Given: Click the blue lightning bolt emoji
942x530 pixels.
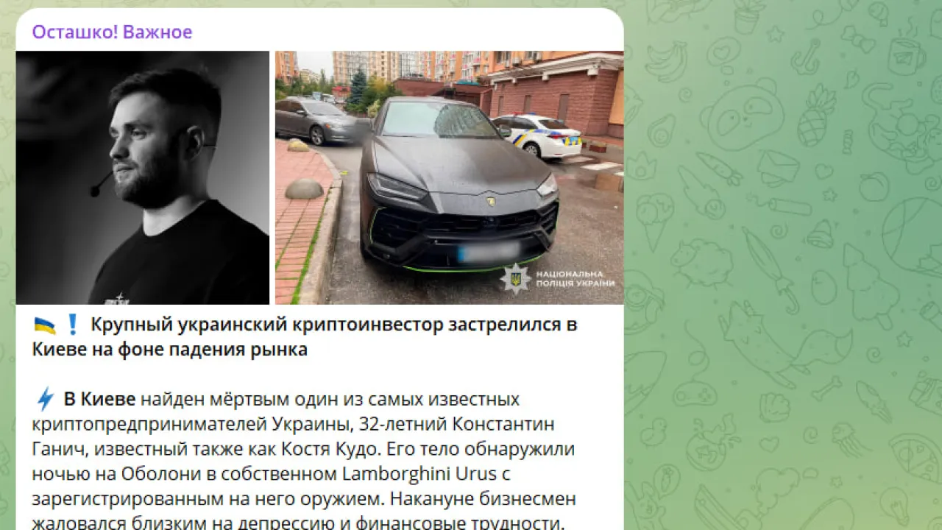Looking at the screenshot, I should coord(46,400).
